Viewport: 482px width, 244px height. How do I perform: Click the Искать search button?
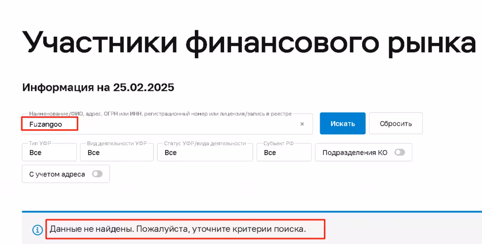pyautogui.click(x=343, y=123)
